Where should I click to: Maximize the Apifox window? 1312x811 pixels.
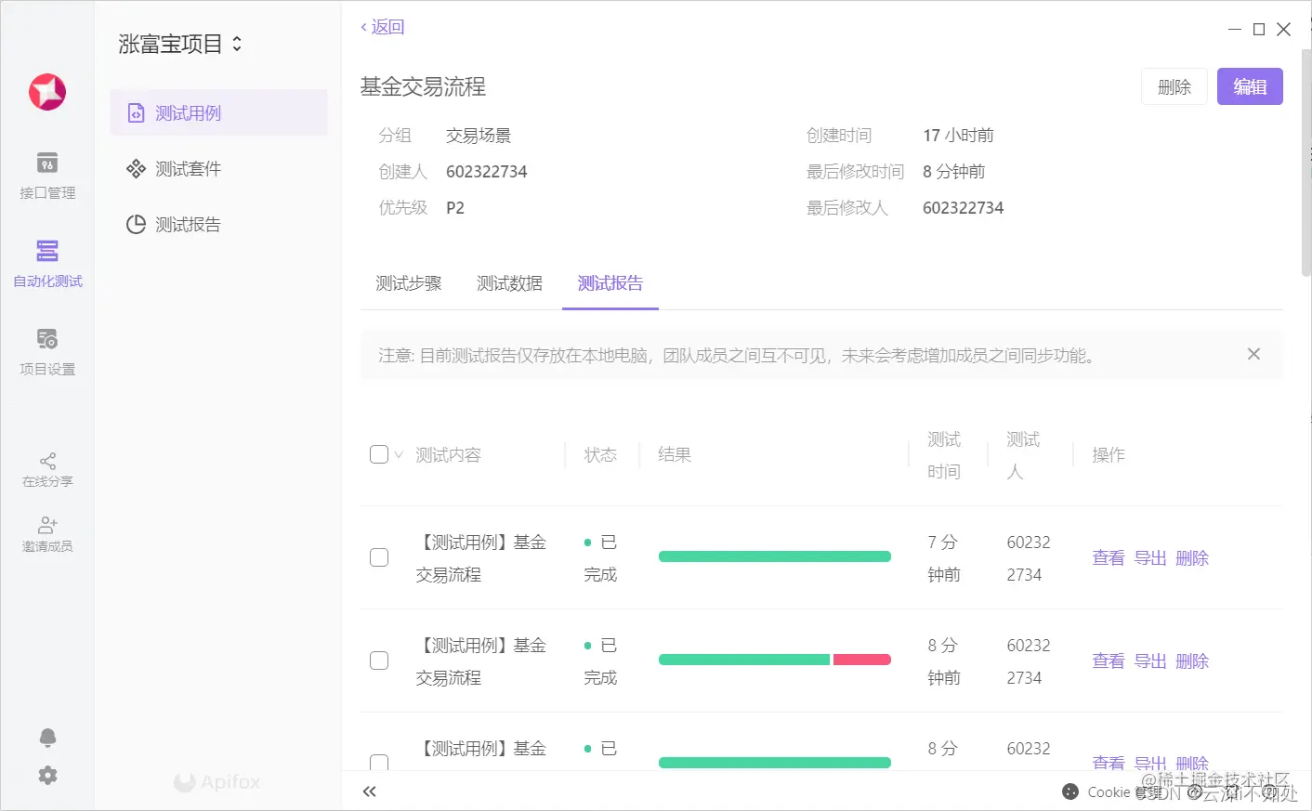click(1259, 29)
